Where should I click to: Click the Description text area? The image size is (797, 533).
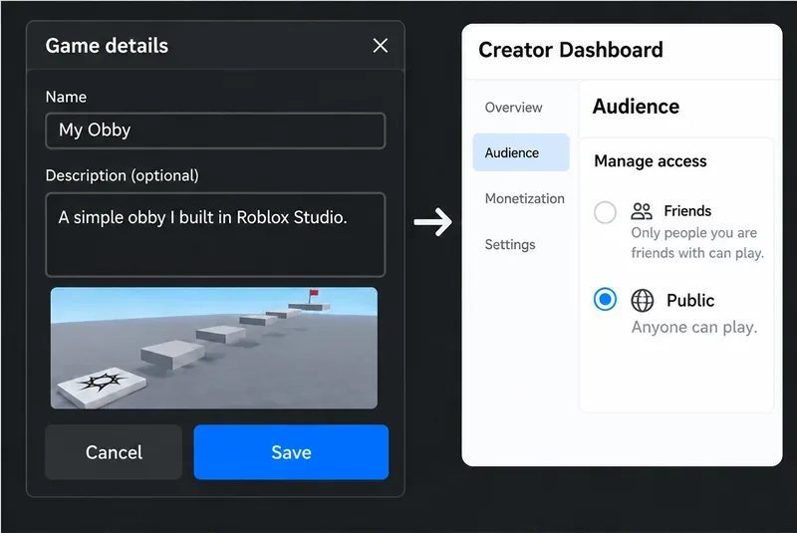click(215, 235)
